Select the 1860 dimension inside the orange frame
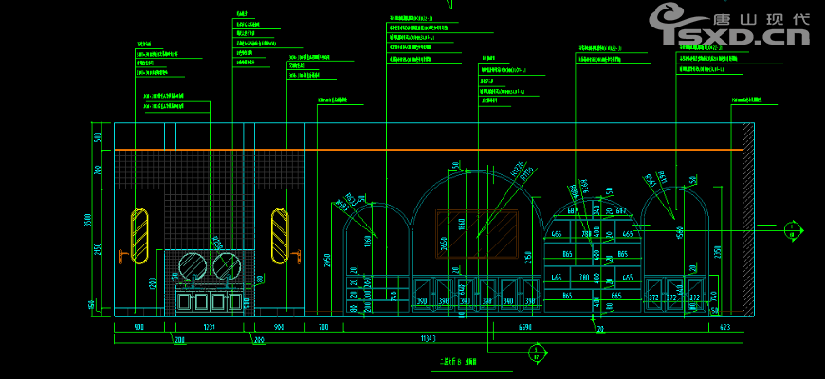 click(462, 226)
